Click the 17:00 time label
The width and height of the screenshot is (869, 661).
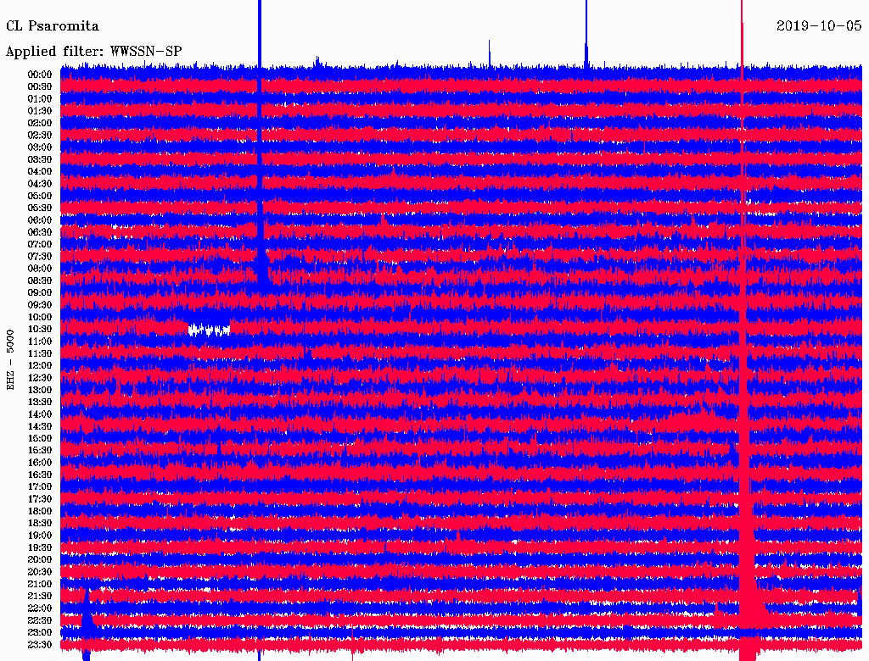point(40,487)
